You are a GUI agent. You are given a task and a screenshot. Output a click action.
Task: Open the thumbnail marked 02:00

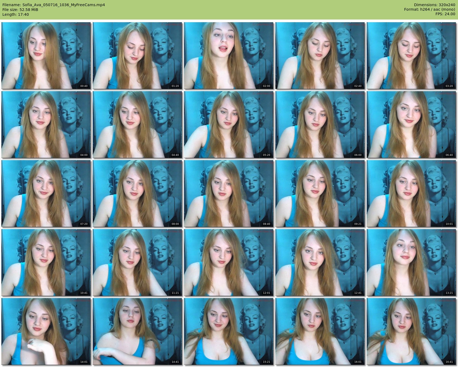(x=228, y=55)
